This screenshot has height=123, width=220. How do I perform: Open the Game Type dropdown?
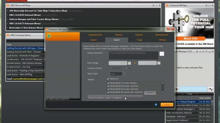124,74
